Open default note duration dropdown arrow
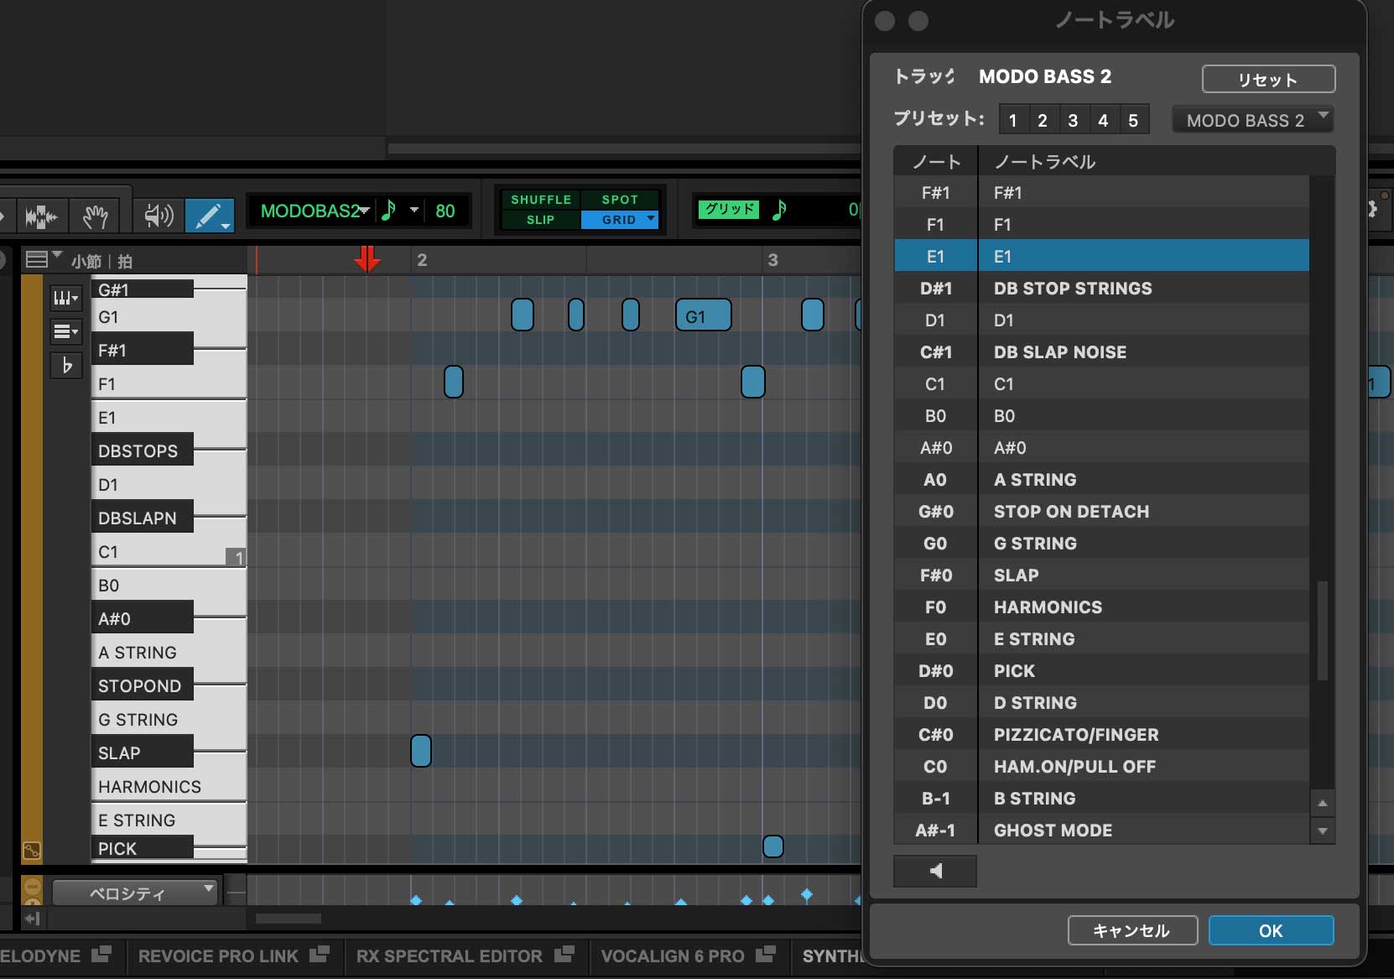The width and height of the screenshot is (1394, 979). point(414,210)
